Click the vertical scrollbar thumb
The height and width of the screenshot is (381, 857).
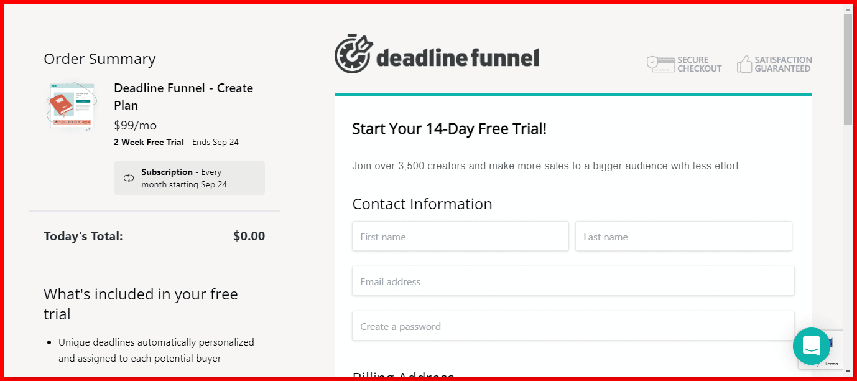tap(848, 70)
